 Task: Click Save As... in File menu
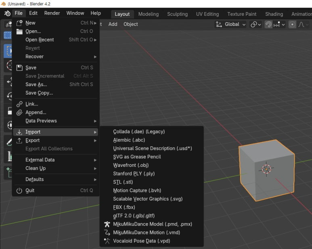(x=56, y=84)
